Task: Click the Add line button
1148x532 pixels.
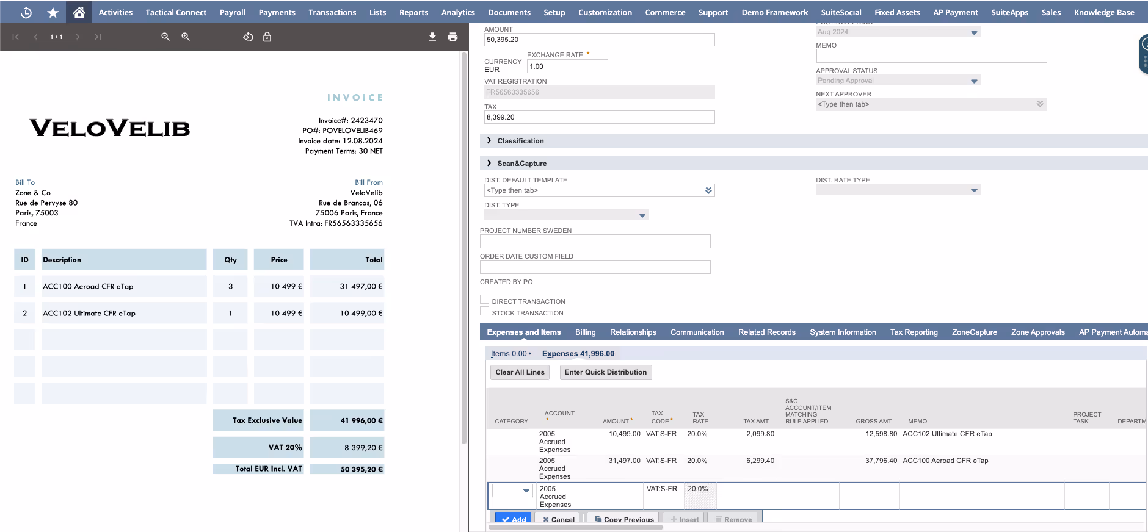Action: pos(513,518)
